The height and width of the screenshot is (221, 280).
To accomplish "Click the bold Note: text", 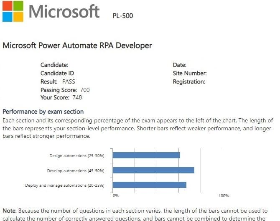I will 10,211.
